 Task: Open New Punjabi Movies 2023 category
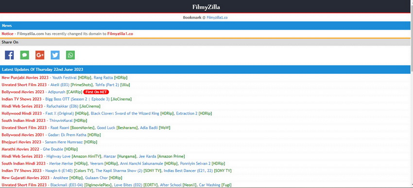pos(25,78)
